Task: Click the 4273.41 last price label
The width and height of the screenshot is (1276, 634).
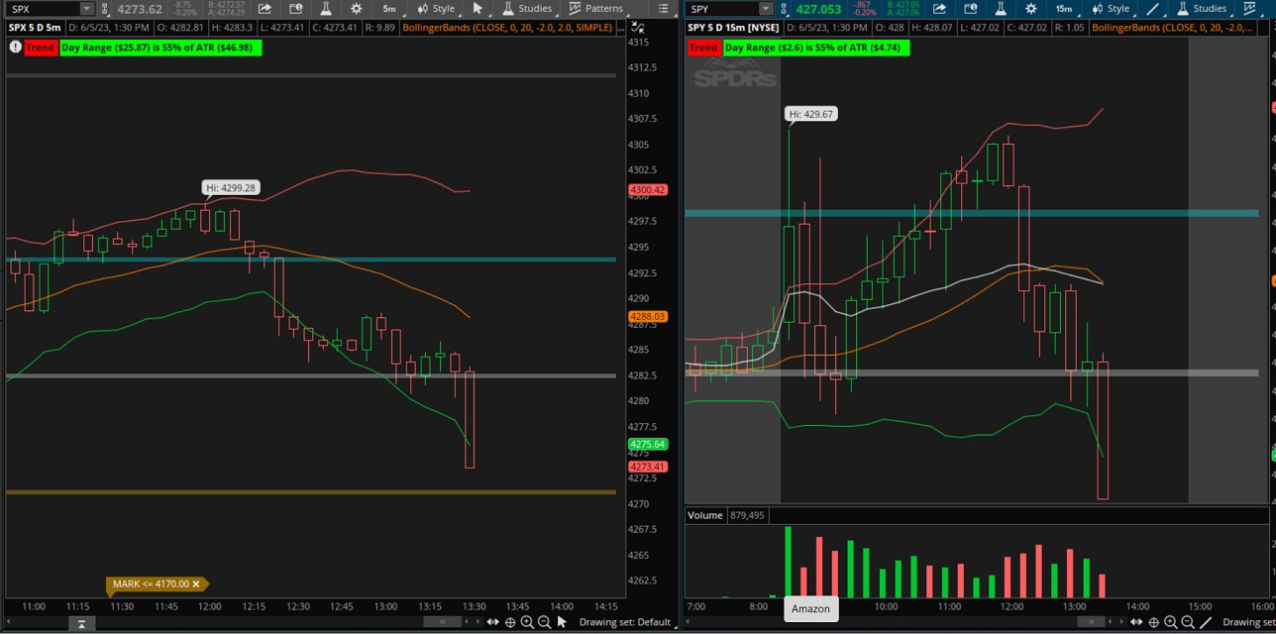Action: pos(647,467)
